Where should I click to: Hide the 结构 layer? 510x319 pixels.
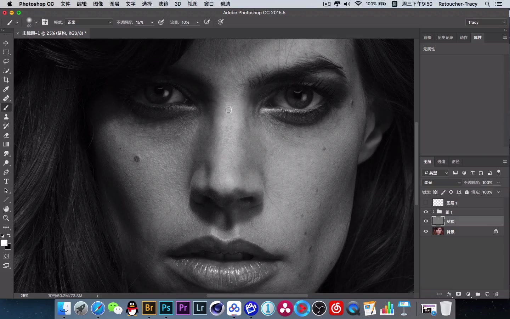click(x=426, y=221)
